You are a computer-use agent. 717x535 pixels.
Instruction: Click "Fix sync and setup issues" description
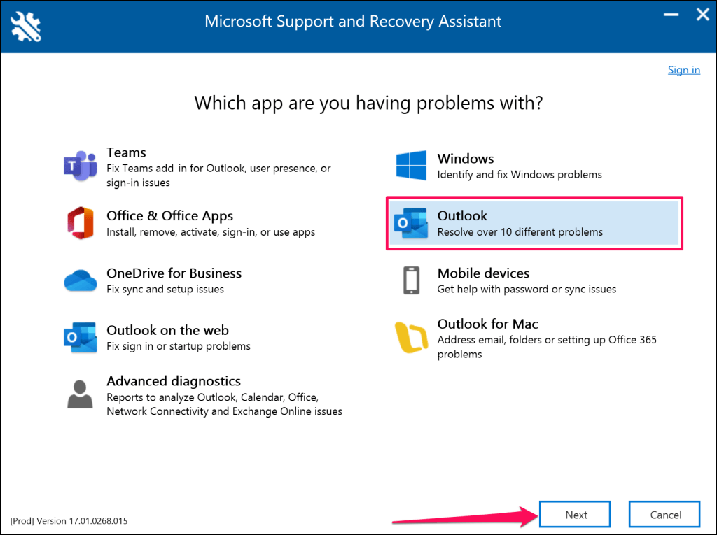165,290
